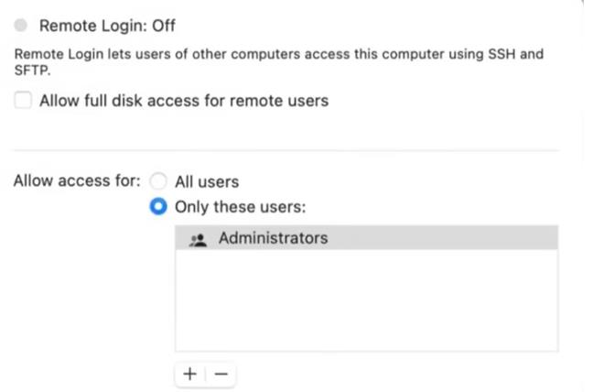Click the Allow access for: label

coord(77,180)
